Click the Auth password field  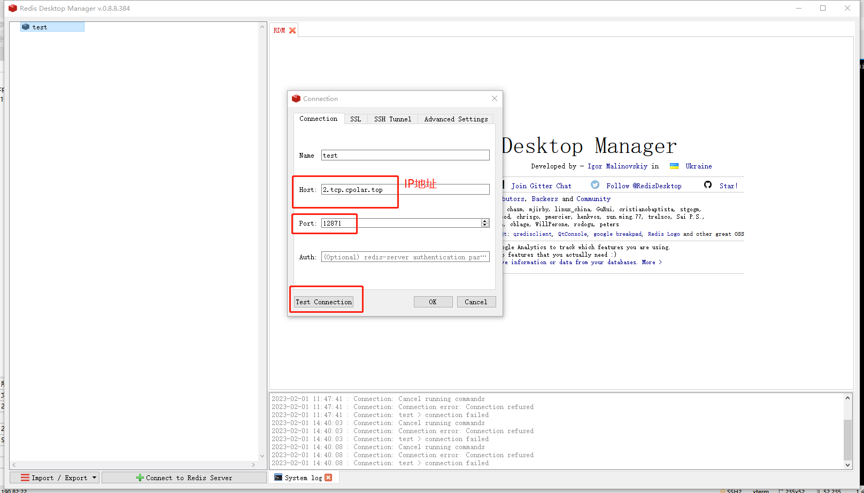[405, 257]
